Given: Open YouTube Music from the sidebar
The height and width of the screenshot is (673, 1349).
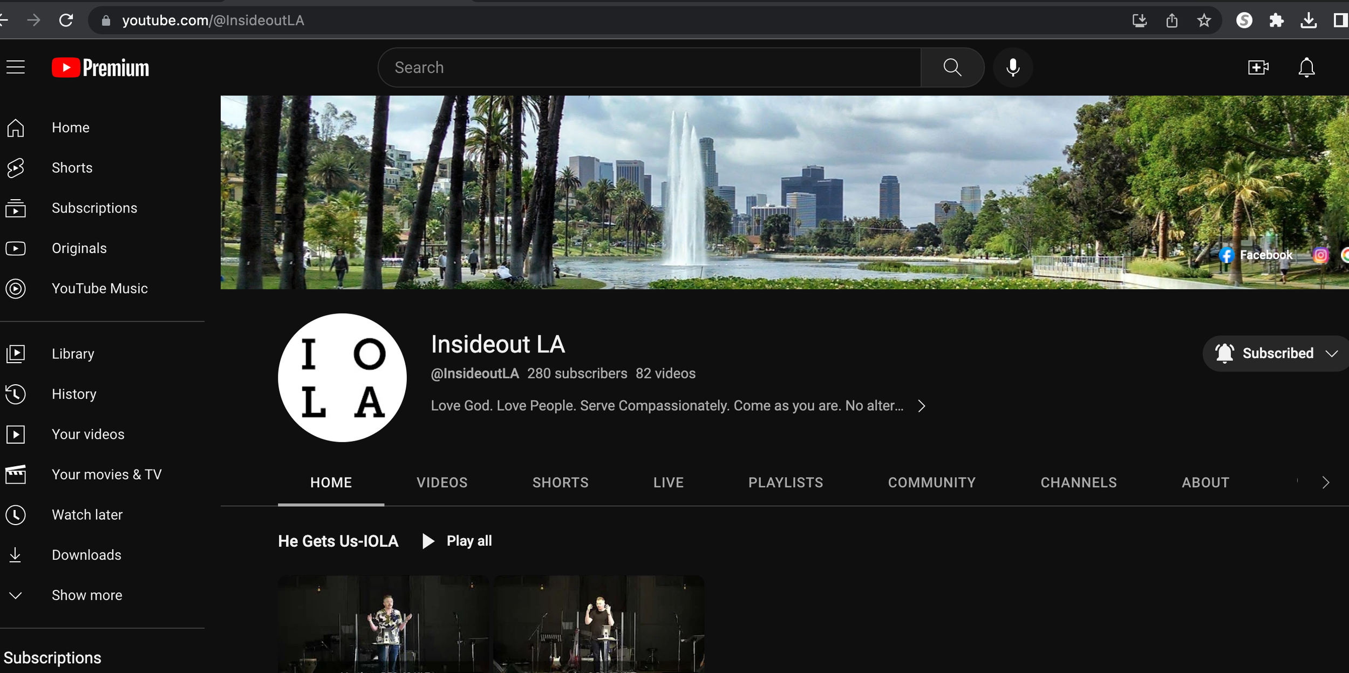Looking at the screenshot, I should click(x=99, y=288).
